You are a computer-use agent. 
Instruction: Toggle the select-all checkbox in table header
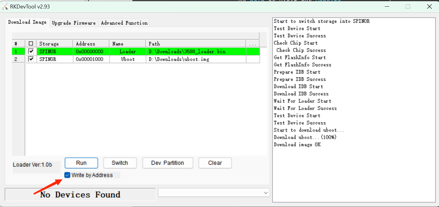(31, 44)
